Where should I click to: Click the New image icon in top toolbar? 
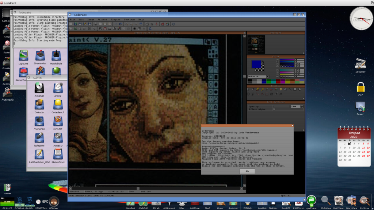tap(70, 24)
